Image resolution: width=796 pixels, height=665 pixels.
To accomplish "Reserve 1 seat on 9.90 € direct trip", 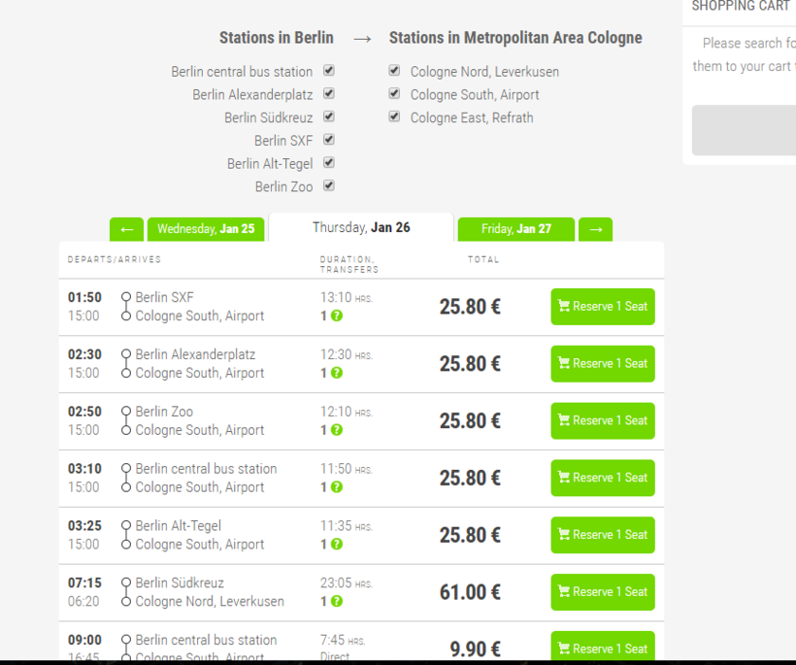I will click(x=603, y=647).
